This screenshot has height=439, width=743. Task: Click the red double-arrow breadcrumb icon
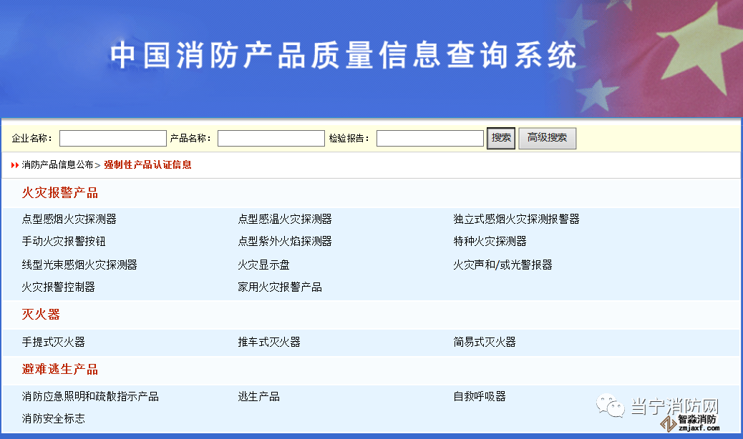[15, 165]
